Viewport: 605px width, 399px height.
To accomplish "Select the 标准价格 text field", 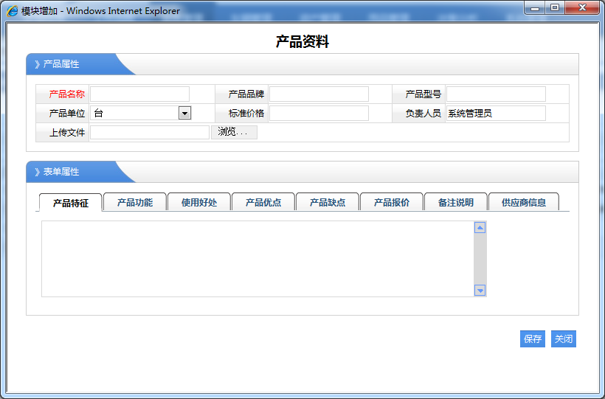I will (319, 113).
